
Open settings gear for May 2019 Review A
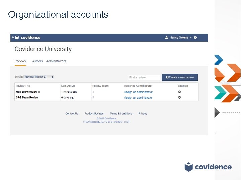tap(179, 92)
